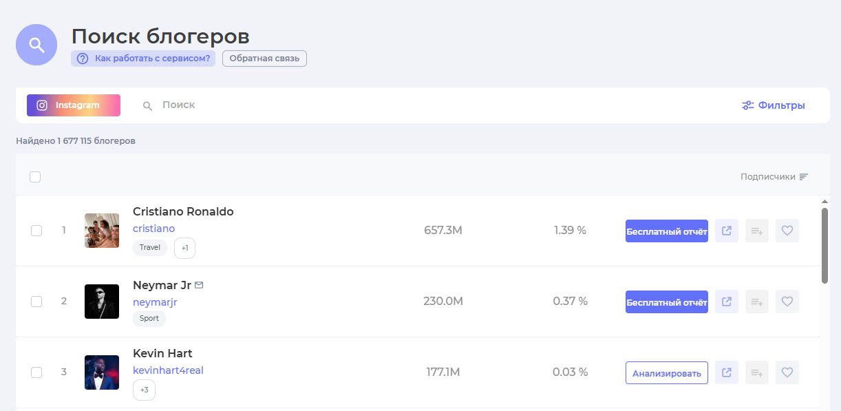Expand the '+1' extra tags for Cristiano Ronaldo

(x=184, y=248)
